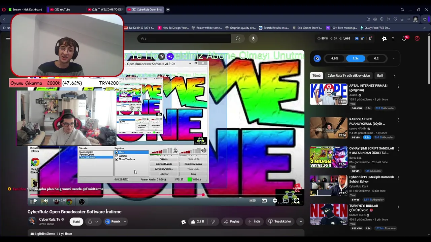Click the edit page icon in address bar
Screen dimensions: 431x242
[368, 19]
